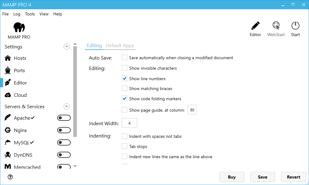Check Show matching braces

[125, 88]
